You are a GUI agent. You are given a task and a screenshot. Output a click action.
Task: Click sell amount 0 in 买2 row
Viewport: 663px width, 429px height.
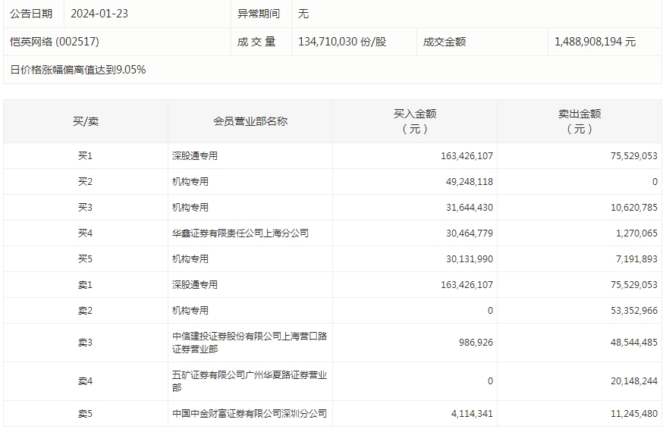[x=655, y=182]
